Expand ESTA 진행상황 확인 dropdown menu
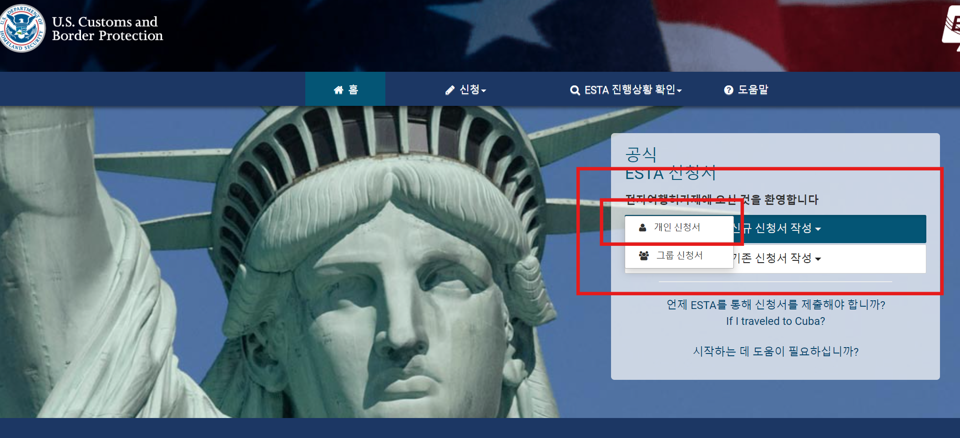The height and width of the screenshot is (438, 960). click(x=626, y=90)
